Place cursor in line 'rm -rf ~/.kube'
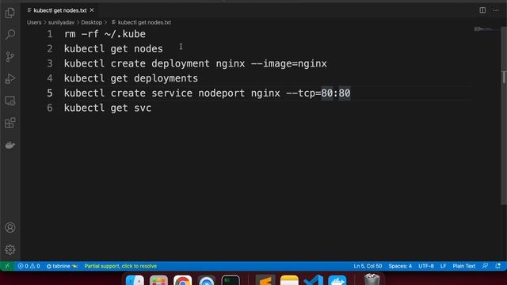Screen dimensions: 507x285 tap(105, 34)
